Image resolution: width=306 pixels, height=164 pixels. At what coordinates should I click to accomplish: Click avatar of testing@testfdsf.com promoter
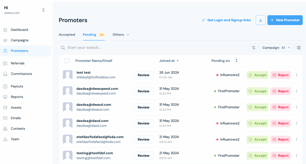(68, 155)
